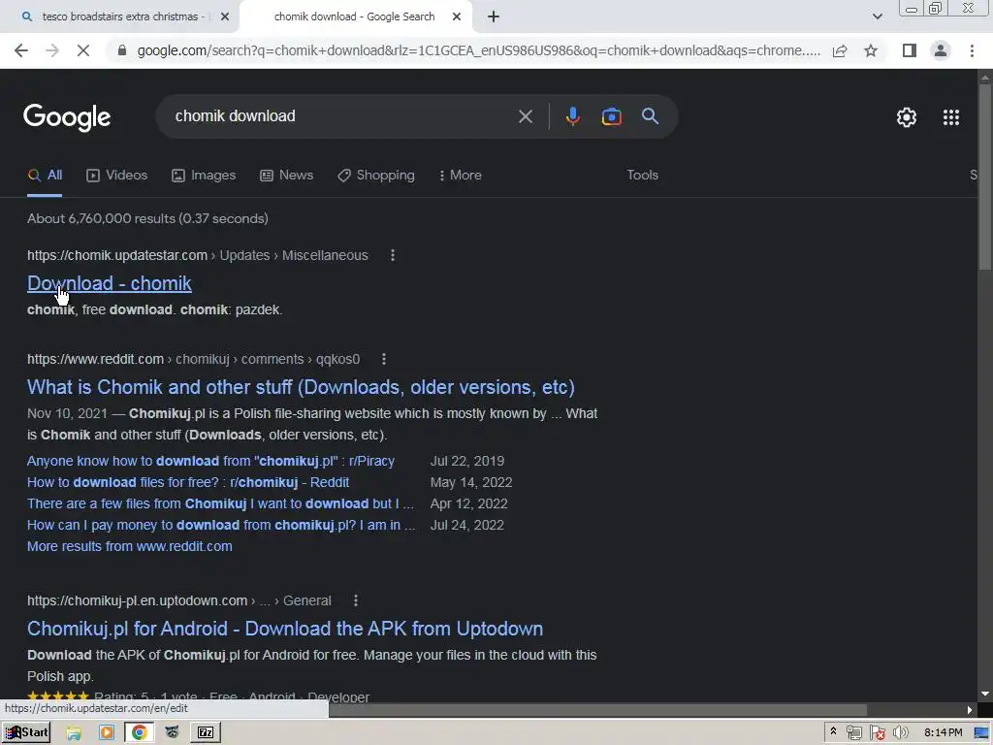Submit search with magnifier icon

click(651, 116)
